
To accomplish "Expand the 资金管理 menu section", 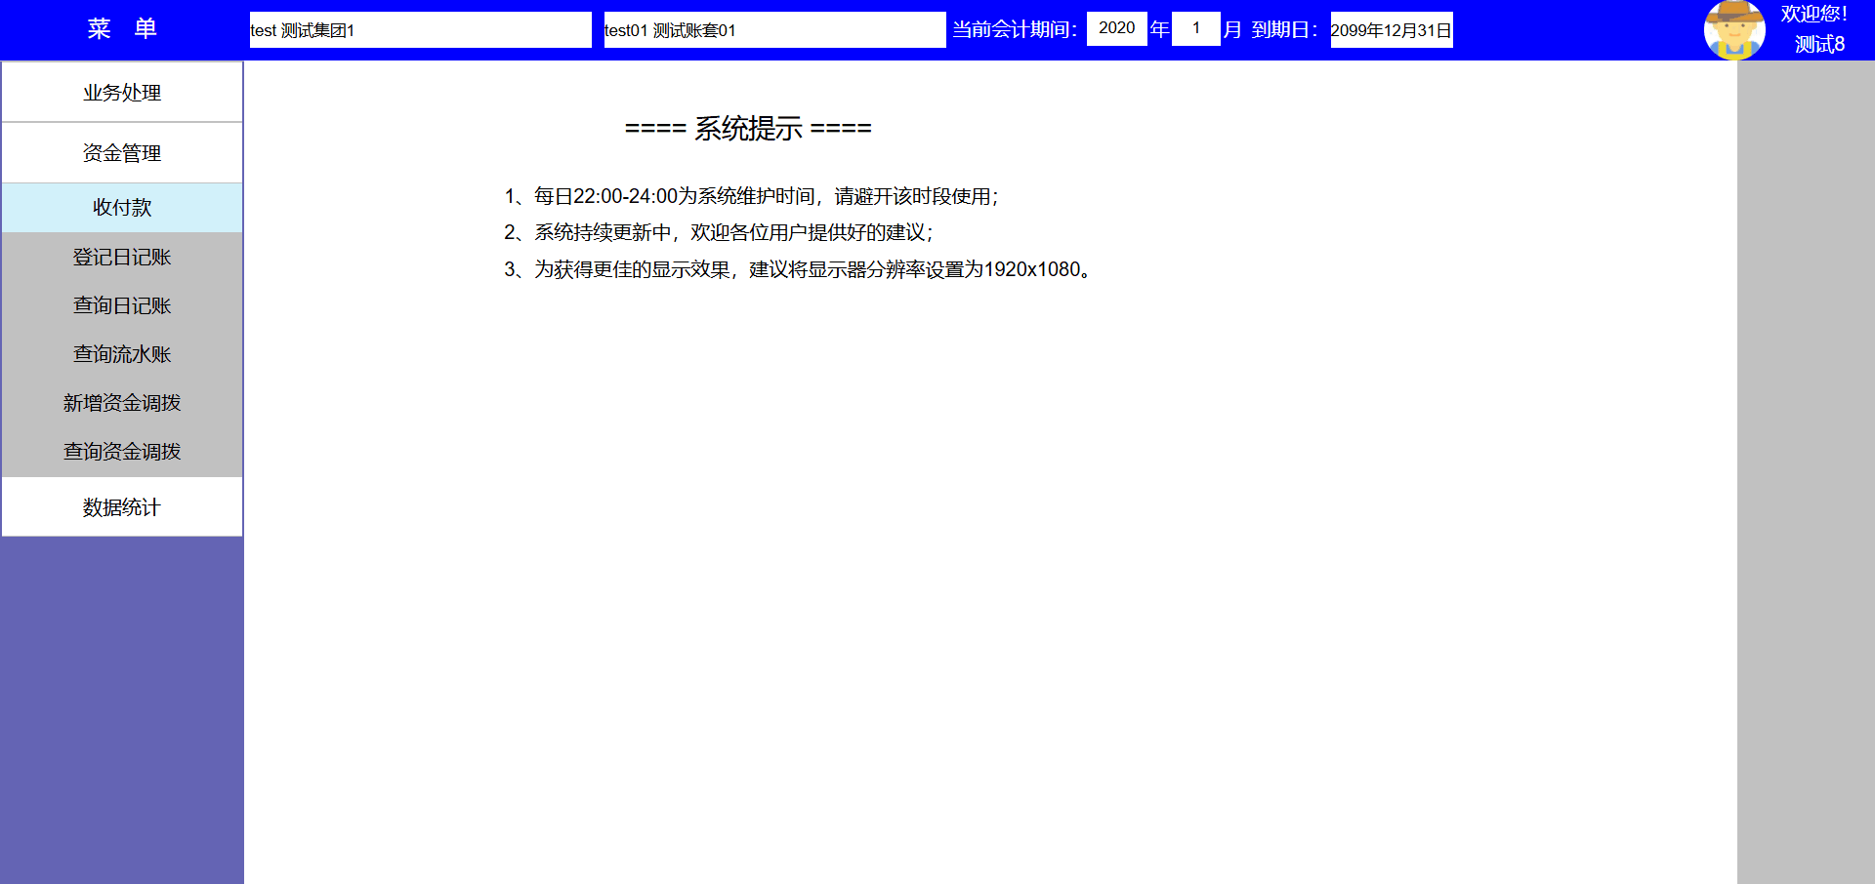I will (122, 153).
